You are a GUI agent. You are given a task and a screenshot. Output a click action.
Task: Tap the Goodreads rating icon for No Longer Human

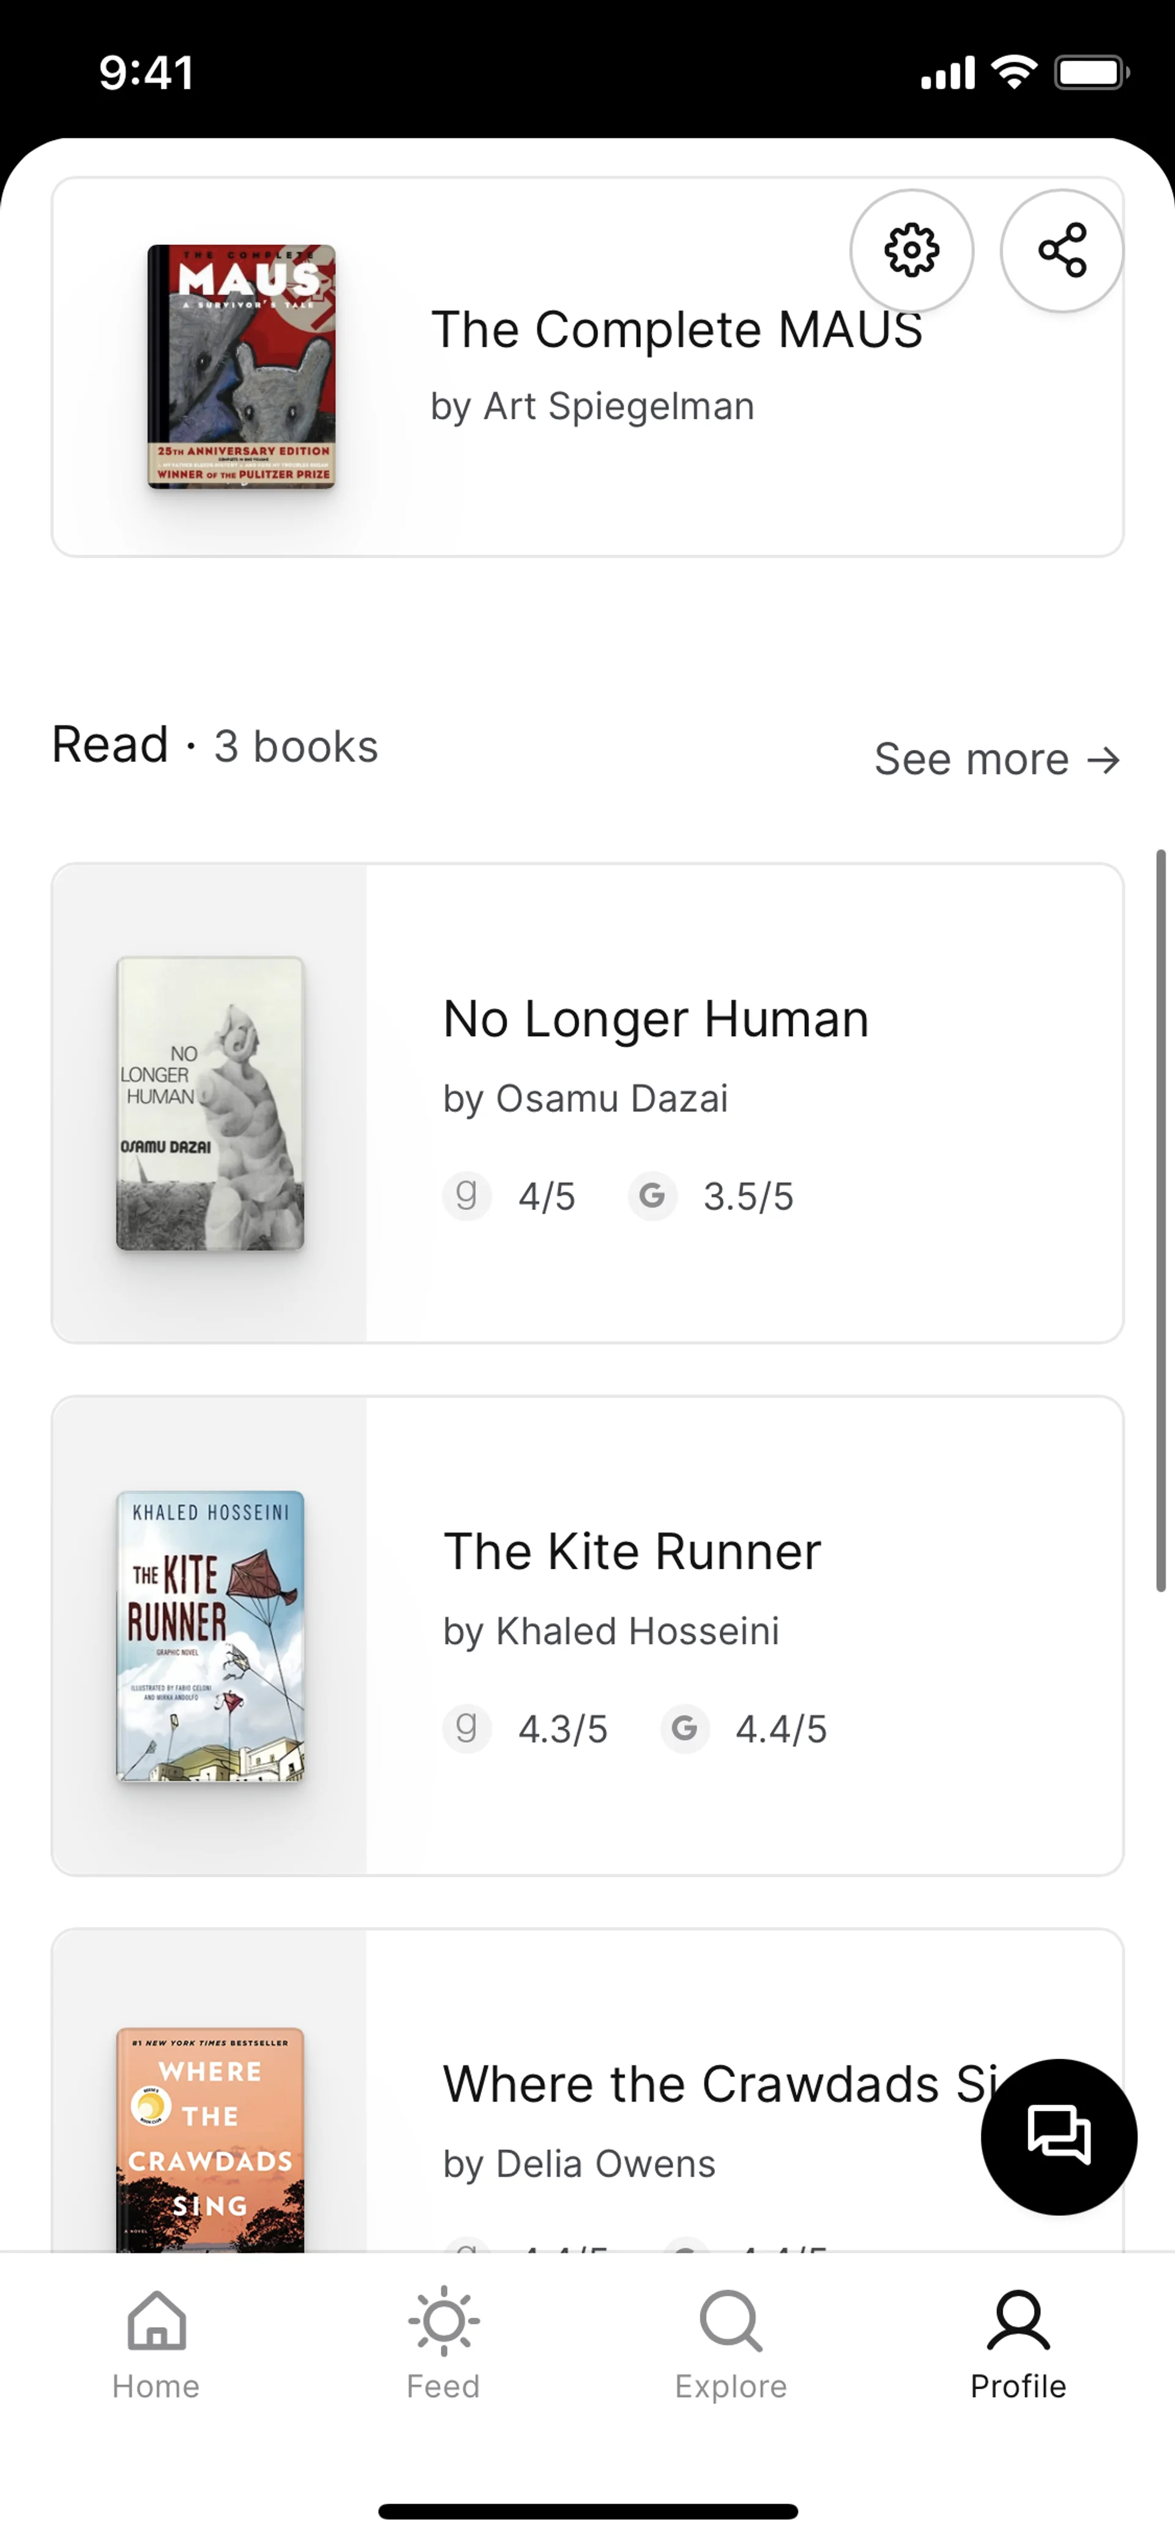467,1196
